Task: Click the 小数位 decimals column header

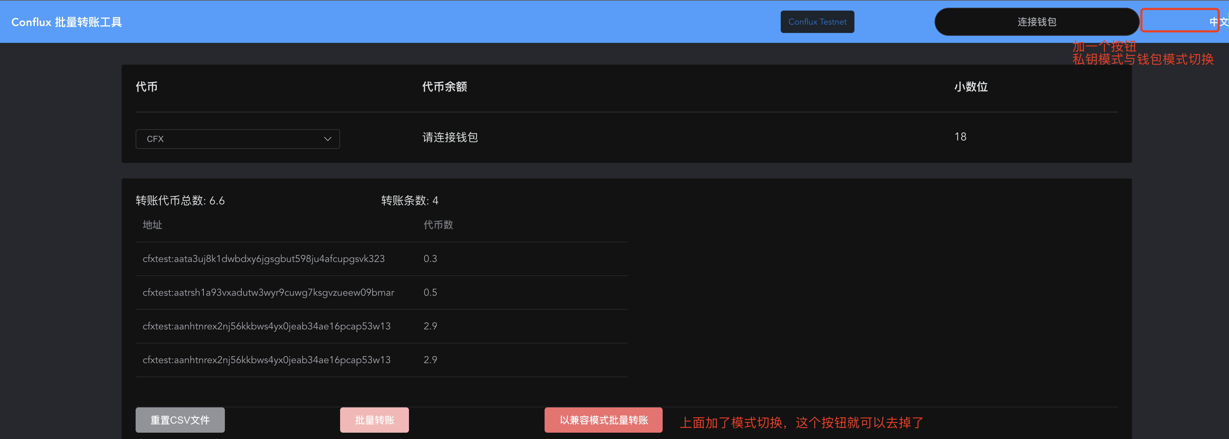Action: 970,87
